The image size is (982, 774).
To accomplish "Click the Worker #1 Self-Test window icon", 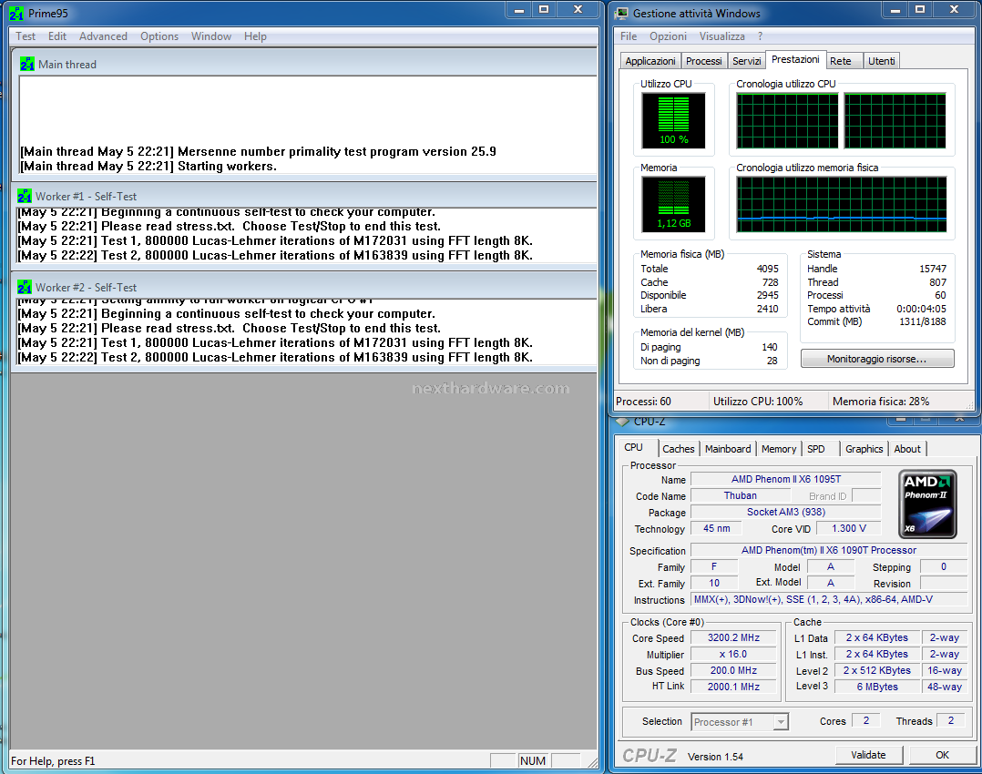I will tap(25, 196).
